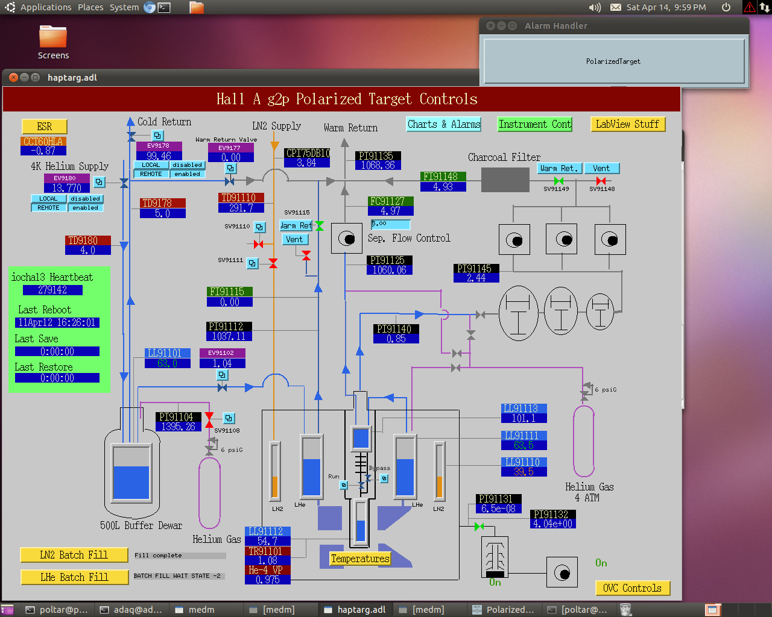Click red SV91111 valve symbol

click(x=273, y=263)
